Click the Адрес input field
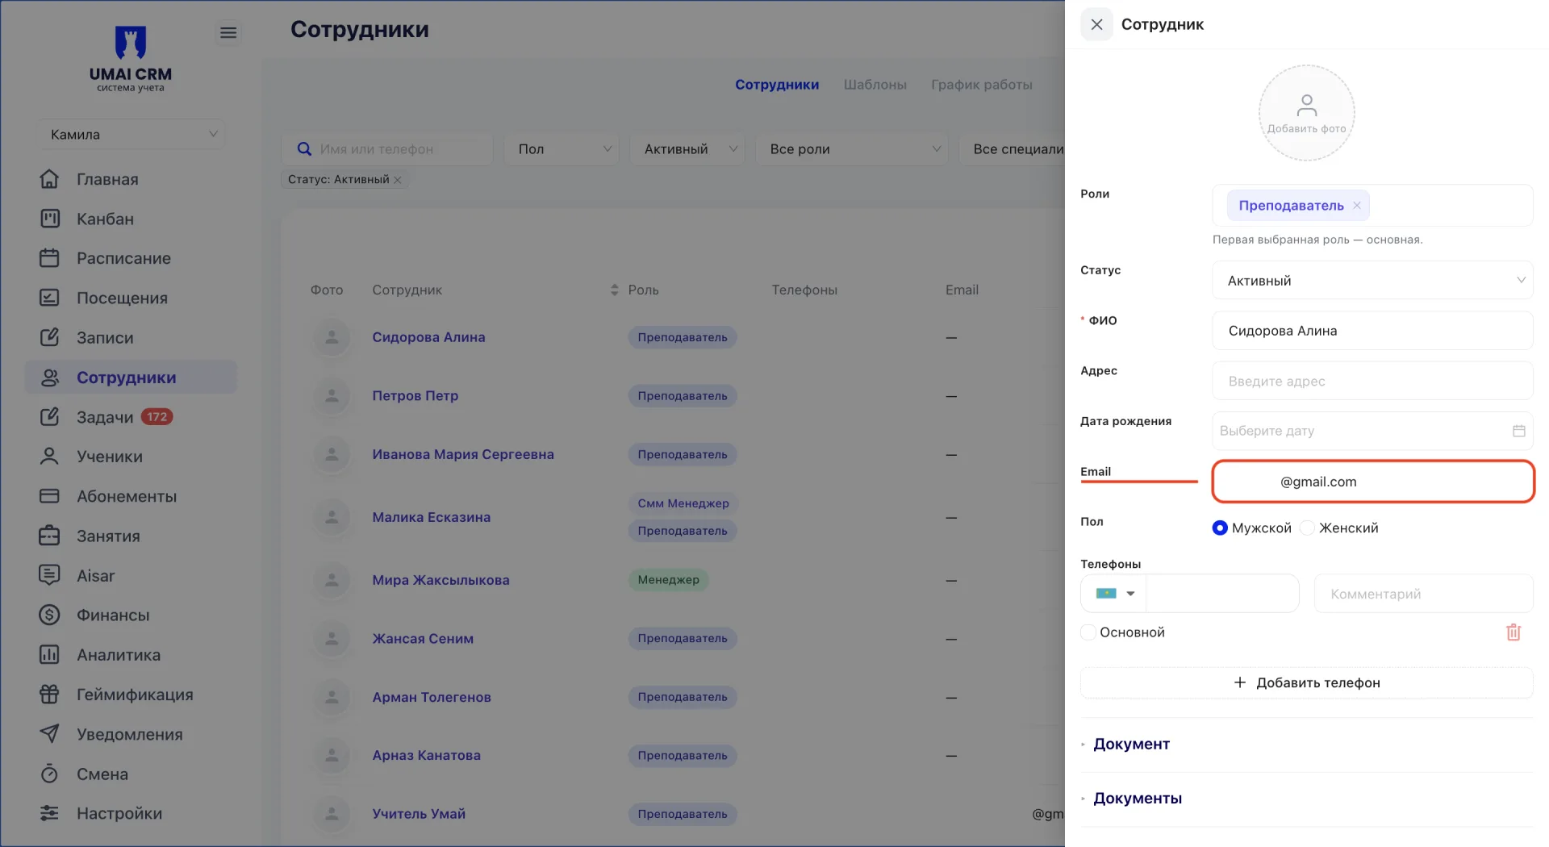The width and height of the screenshot is (1549, 847). pyautogui.click(x=1372, y=381)
